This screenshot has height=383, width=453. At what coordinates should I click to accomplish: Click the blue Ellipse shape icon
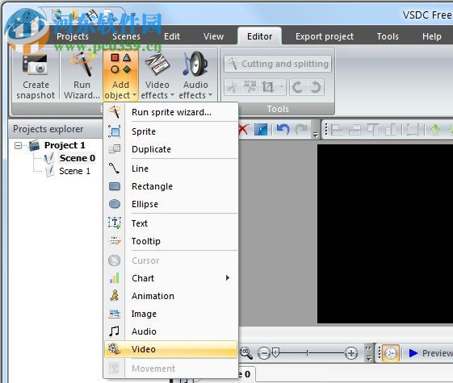[115, 204]
